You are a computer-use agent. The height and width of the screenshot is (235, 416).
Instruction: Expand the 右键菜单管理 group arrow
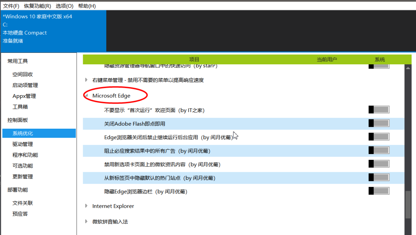[86, 80]
